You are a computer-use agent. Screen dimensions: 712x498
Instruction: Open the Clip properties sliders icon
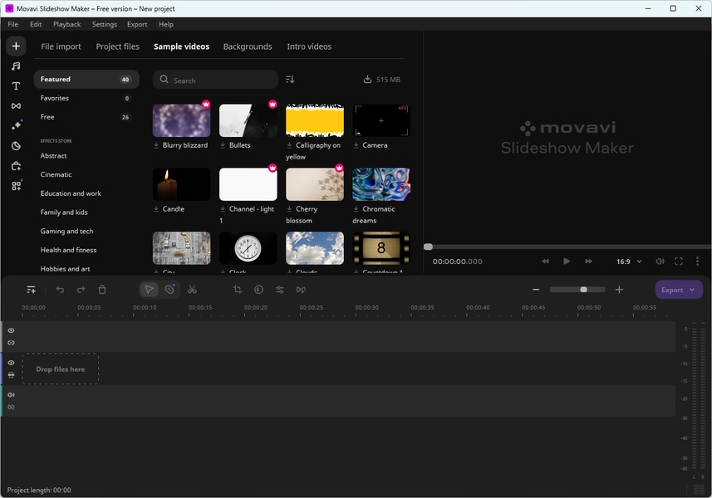pos(280,290)
